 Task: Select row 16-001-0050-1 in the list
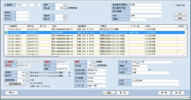point(94,42)
